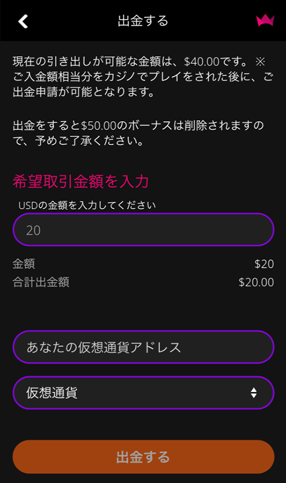Screen dimensions: 286x483
Task: Tap the $20.00 total withdrawal value
Action: click(x=256, y=282)
